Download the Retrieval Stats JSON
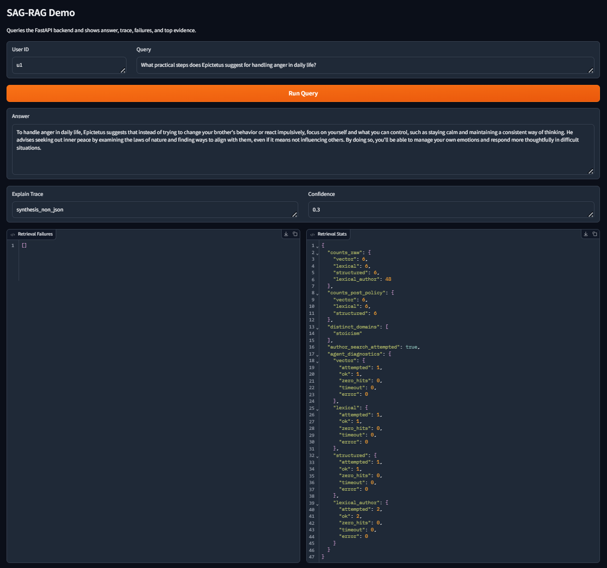This screenshot has height=568, width=607. tap(585, 234)
